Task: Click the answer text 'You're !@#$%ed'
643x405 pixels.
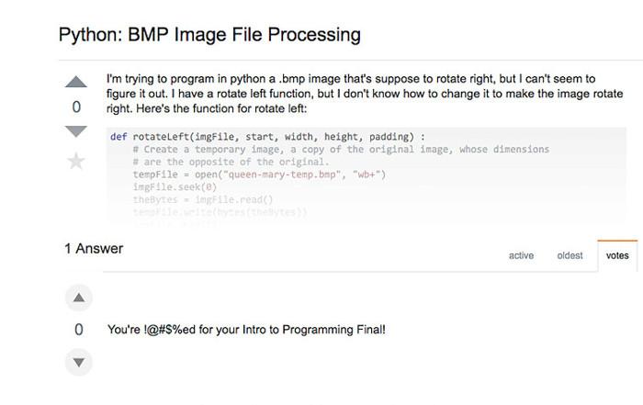Action: point(246,329)
